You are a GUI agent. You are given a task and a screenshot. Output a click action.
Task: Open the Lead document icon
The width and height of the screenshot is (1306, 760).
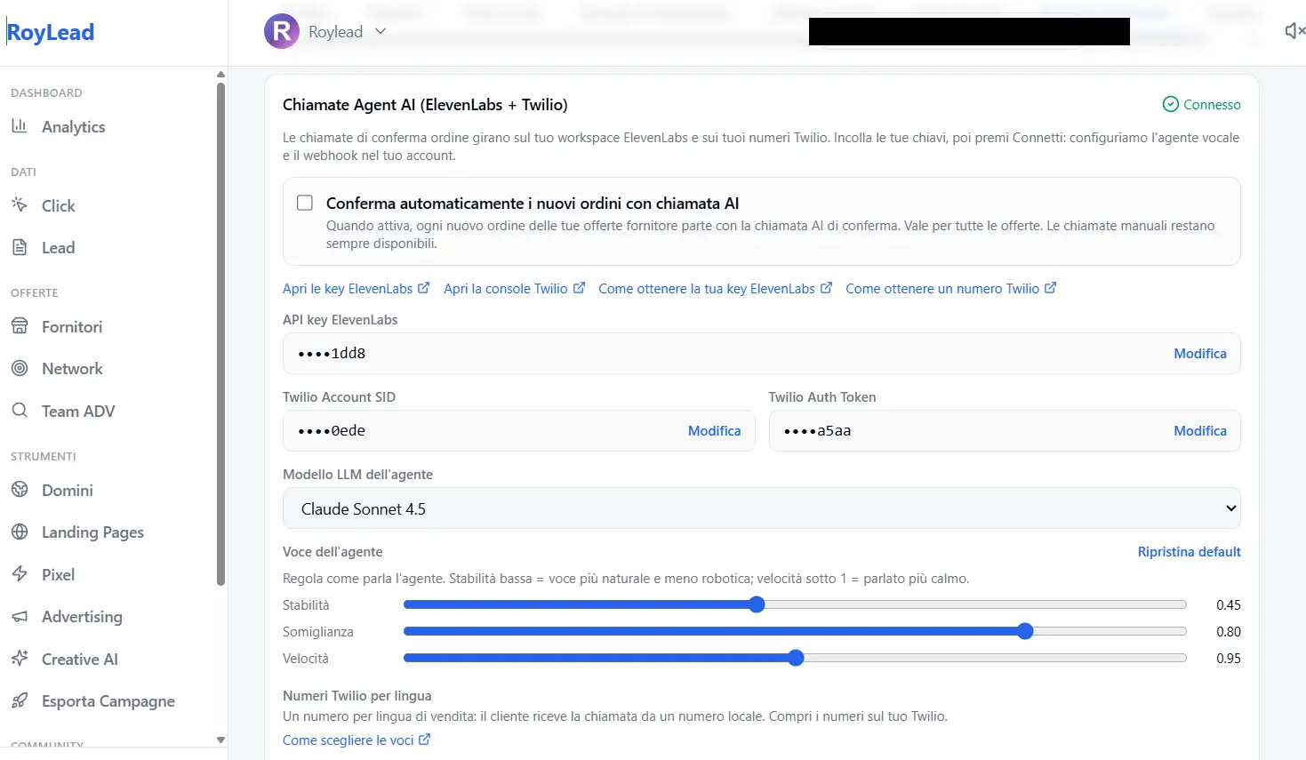click(x=20, y=247)
